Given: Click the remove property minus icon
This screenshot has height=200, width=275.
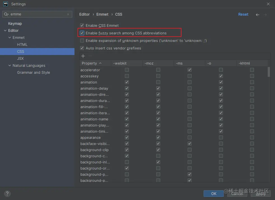Looking at the screenshot, I should (x=90, y=56).
